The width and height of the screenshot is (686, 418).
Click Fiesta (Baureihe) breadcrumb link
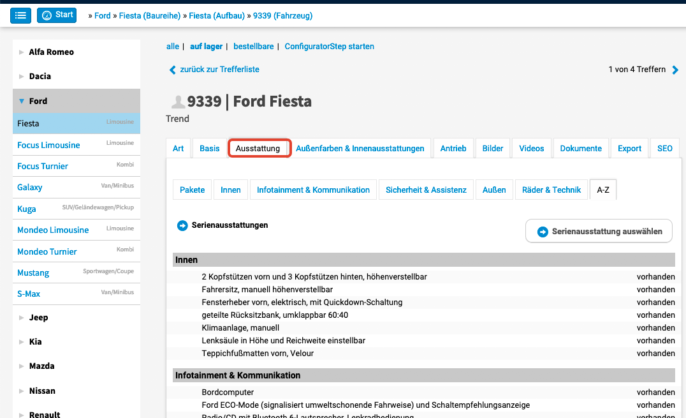point(147,15)
